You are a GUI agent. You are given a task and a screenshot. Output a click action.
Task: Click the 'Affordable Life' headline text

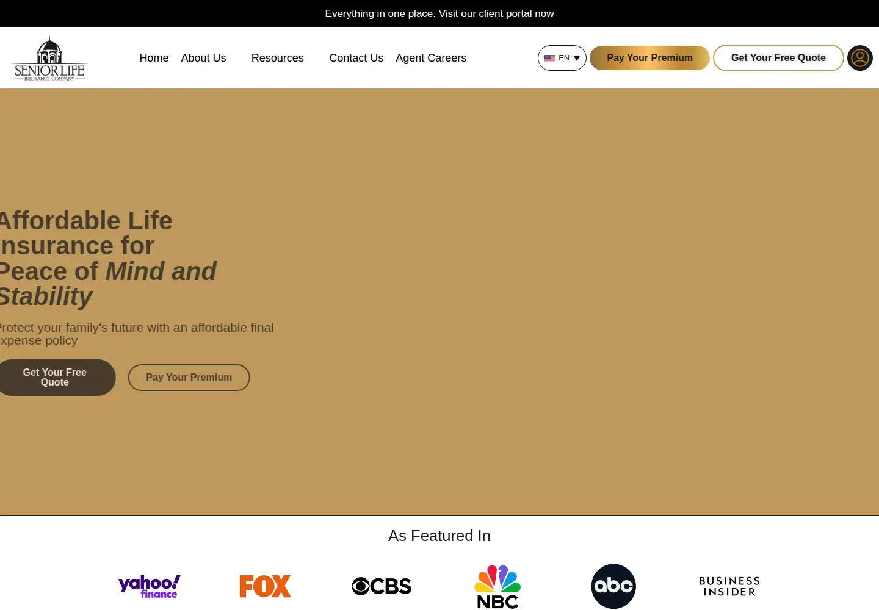(85, 221)
